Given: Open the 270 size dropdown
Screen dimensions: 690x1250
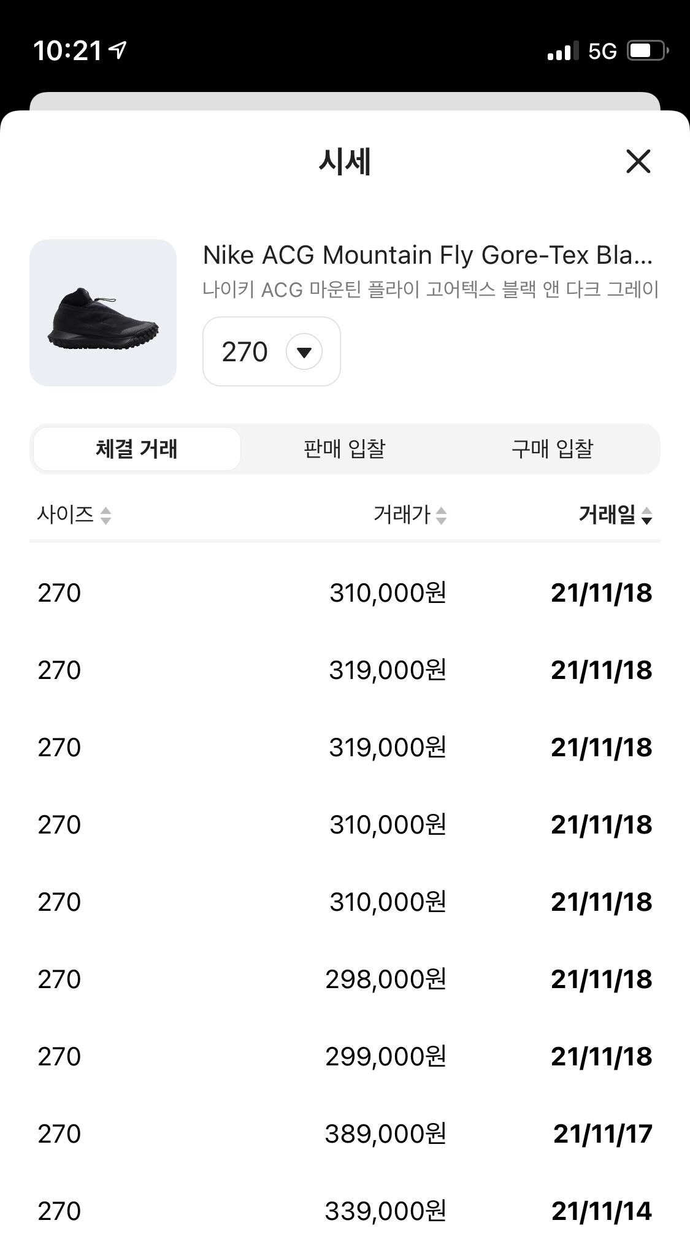Looking at the screenshot, I should (271, 351).
